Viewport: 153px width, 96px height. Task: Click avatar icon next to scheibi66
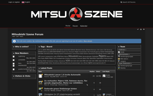14,60
